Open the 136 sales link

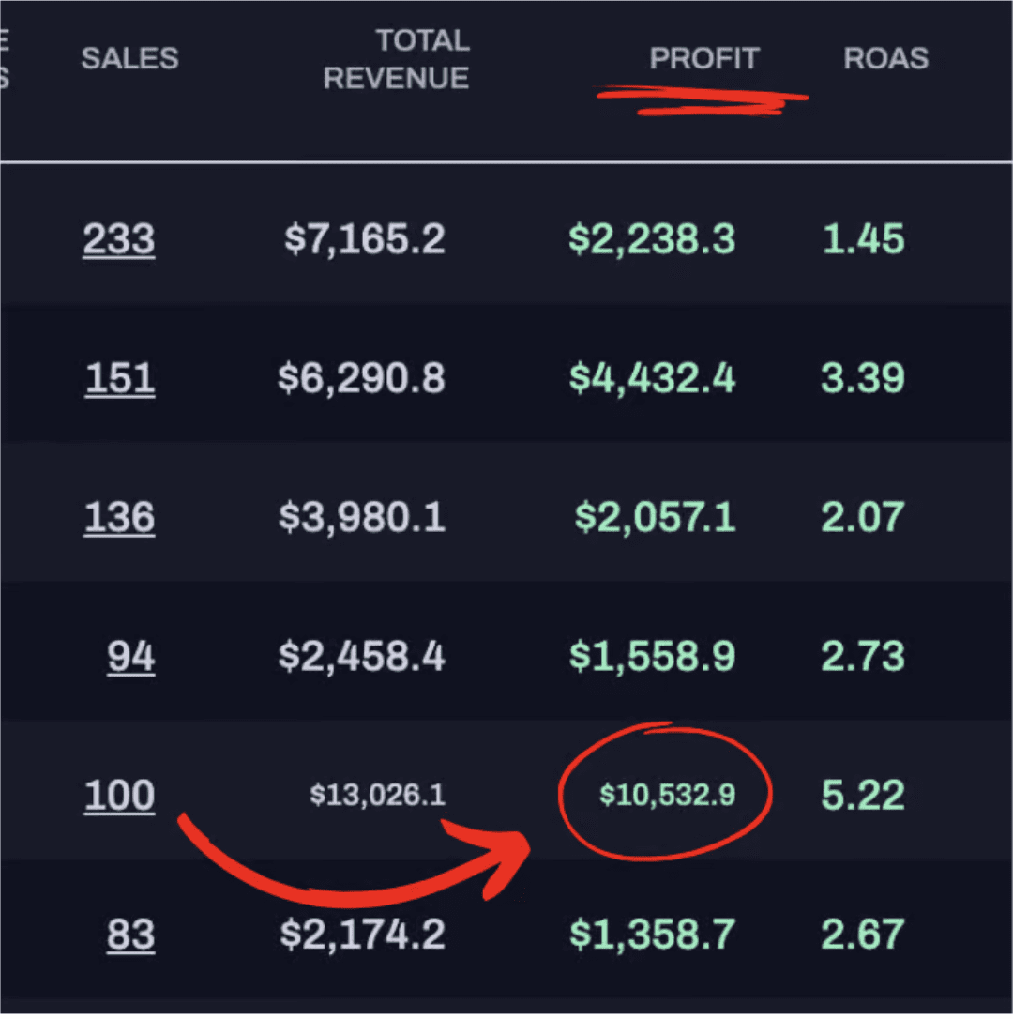[119, 518]
